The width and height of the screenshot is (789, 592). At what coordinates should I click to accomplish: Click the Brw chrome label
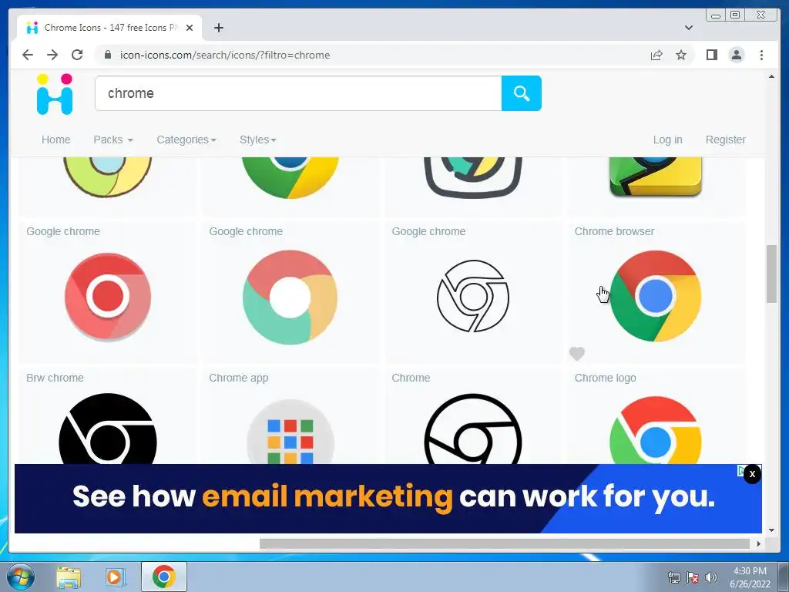55,378
